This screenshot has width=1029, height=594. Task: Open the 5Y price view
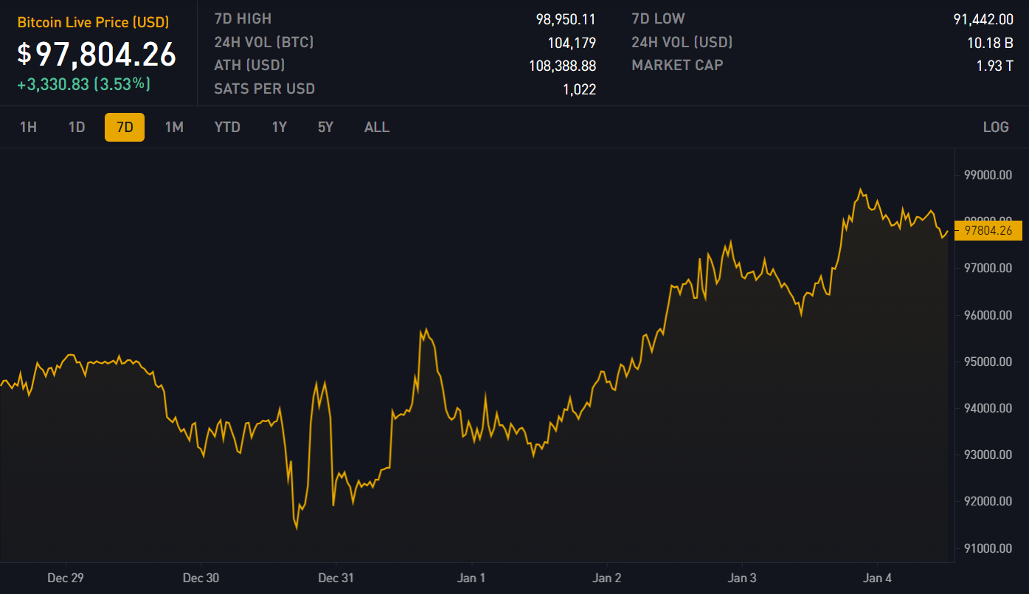325,127
